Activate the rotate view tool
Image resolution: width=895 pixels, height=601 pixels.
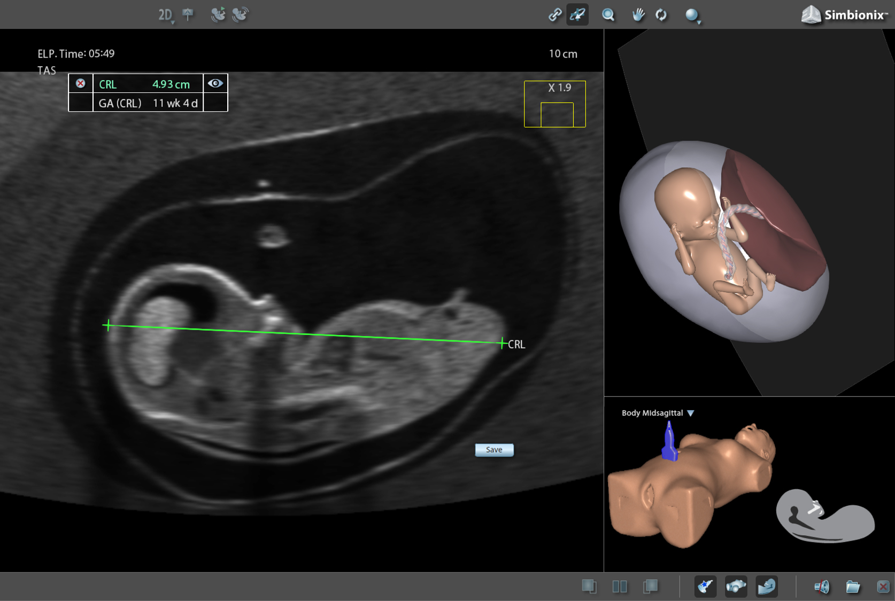(661, 15)
